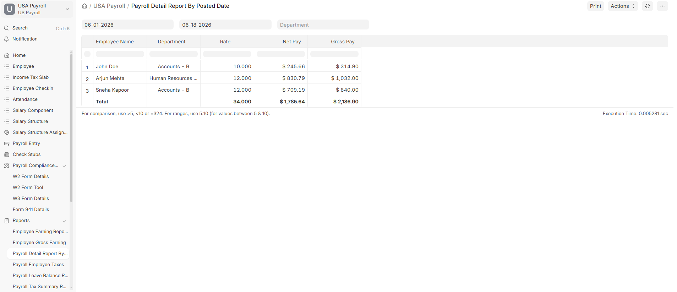This screenshot has height=292, width=677.
Task: Open W2 Form Details
Action: [x=31, y=177]
